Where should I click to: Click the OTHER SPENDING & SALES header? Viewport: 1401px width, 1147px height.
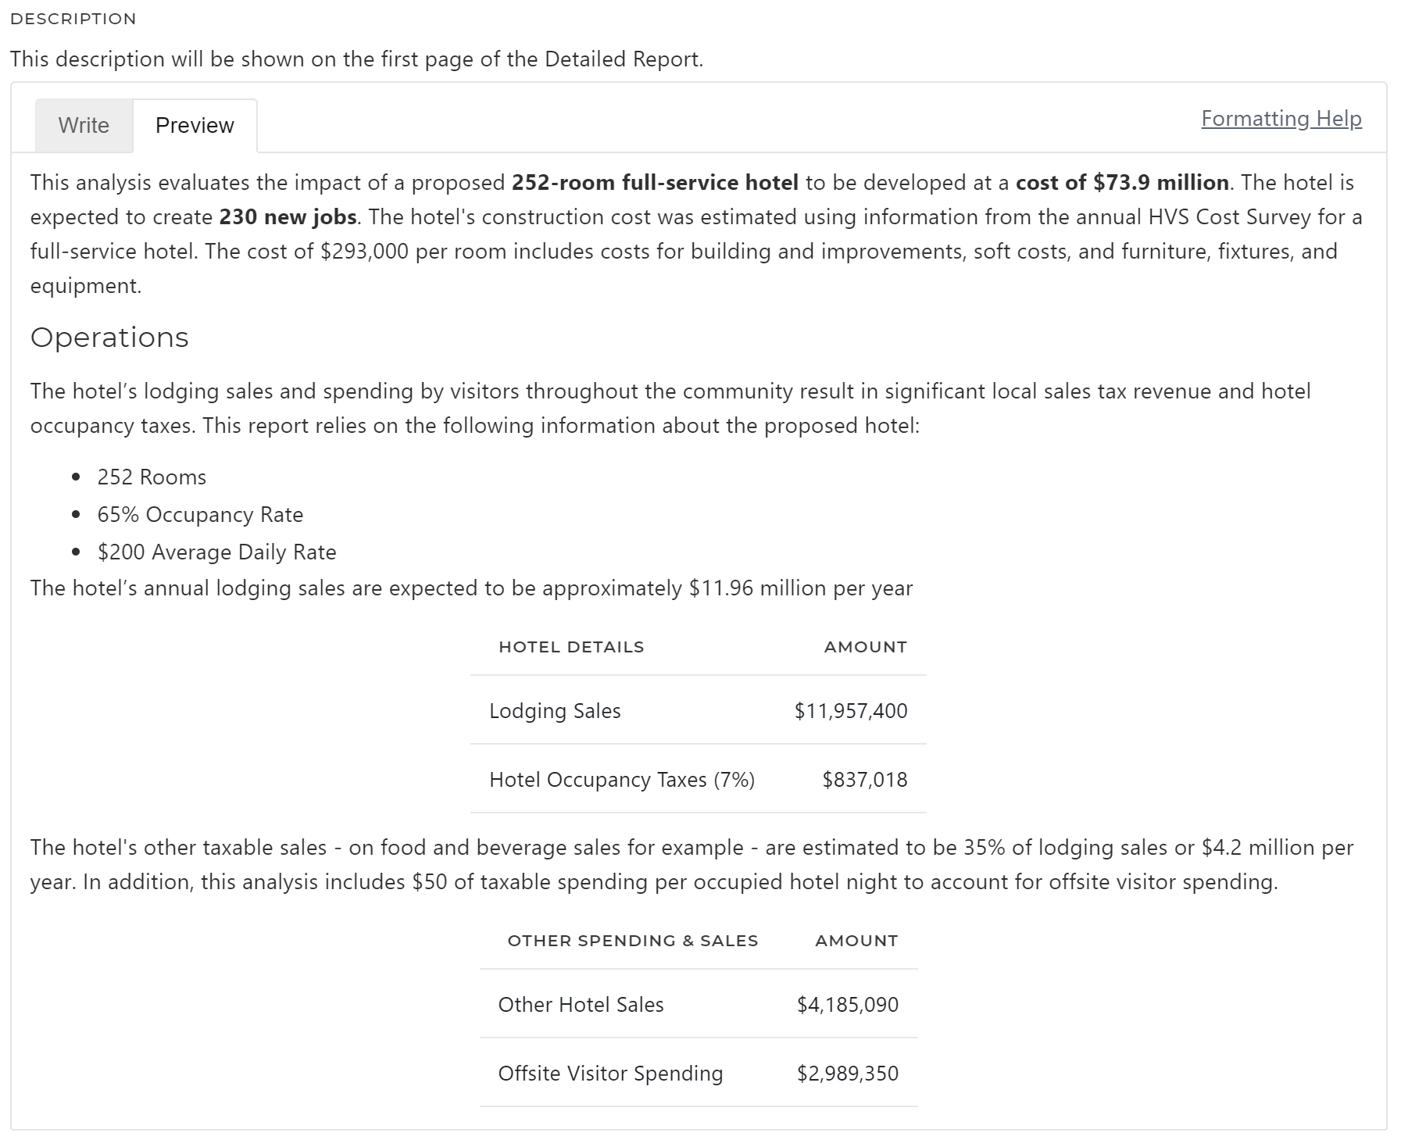(x=632, y=940)
